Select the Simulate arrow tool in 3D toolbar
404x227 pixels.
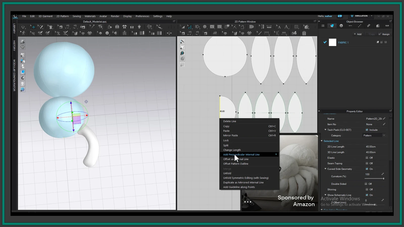click(23, 27)
